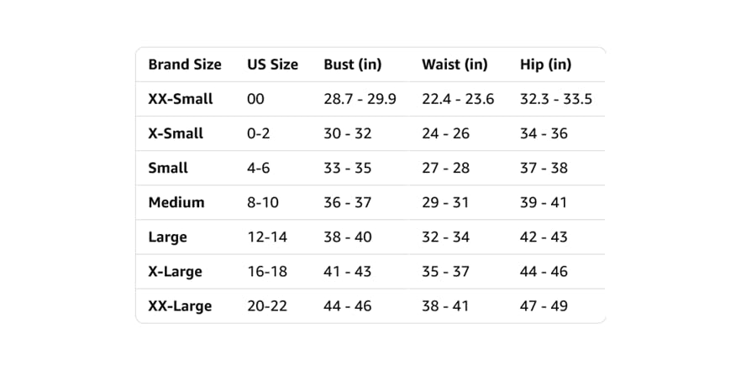Click waist measurement 22.4 - 23.6

pyautogui.click(x=458, y=99)
